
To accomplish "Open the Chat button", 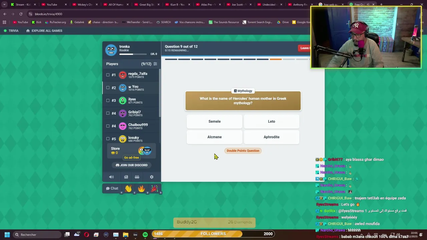I will click(x=112, y=188).
